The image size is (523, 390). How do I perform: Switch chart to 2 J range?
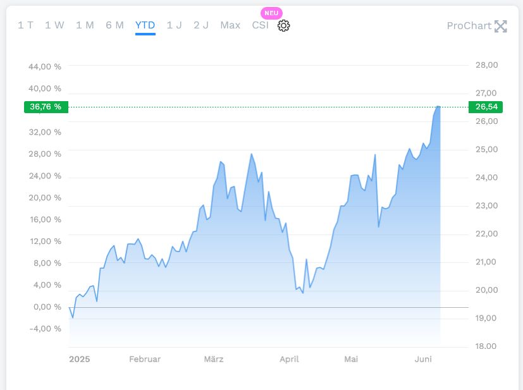click(201, 25)
